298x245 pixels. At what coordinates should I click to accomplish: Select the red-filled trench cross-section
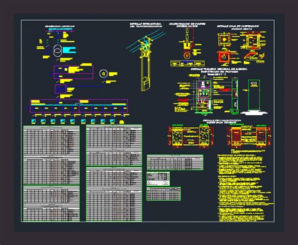pos(236,136)
